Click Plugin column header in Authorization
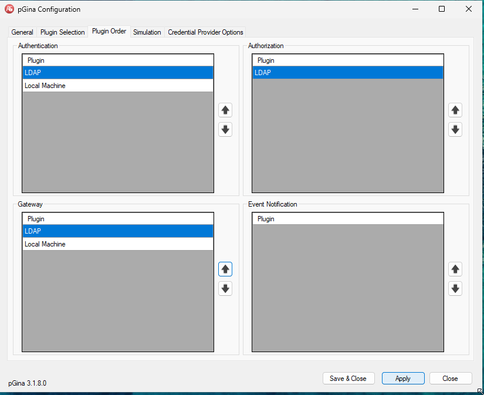This screenshot has width=484, height=395. (x=348, y=60)
